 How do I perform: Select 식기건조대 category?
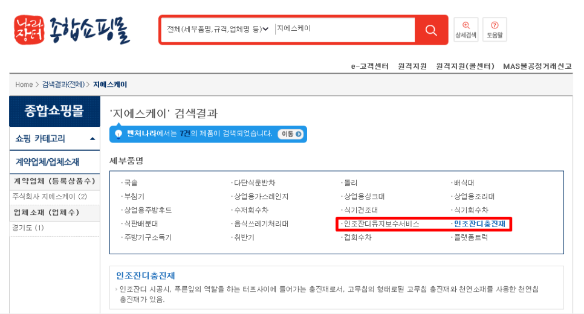pos(361,210)
